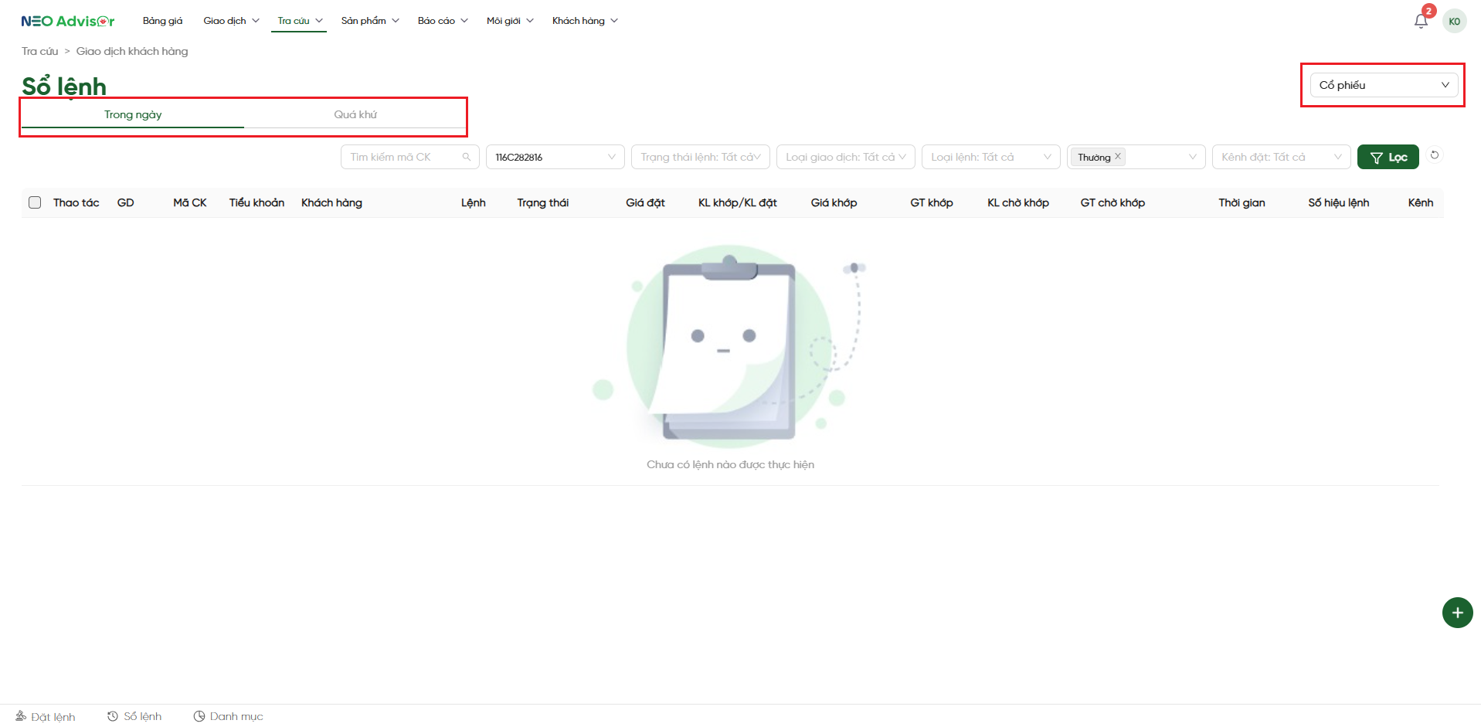Click the search magnifier in mã CK field
The width and height of the screenshot is (1481, 727).
point(467,157)
